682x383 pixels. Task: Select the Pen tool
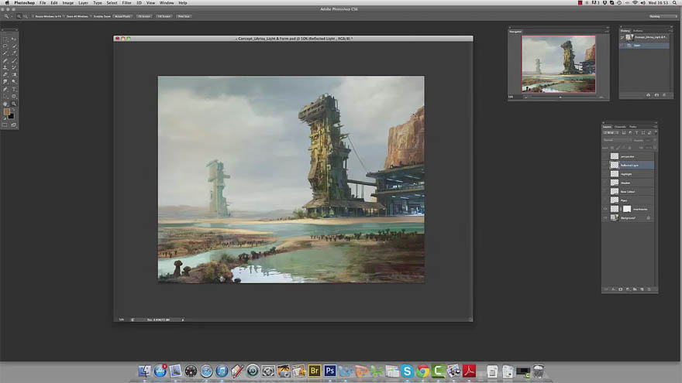coord(5,89)
